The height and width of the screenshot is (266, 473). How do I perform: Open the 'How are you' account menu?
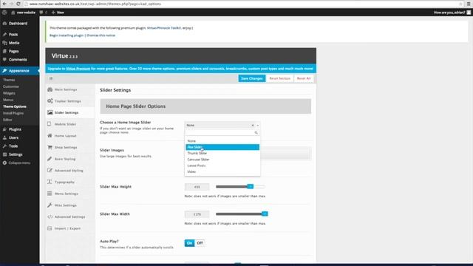pyautogui.click(x=452, y=13)
